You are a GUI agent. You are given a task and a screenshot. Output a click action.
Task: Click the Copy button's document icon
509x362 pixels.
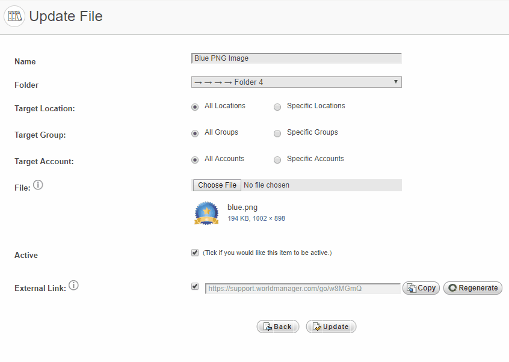pyautogui.click(x=412, y=288)
